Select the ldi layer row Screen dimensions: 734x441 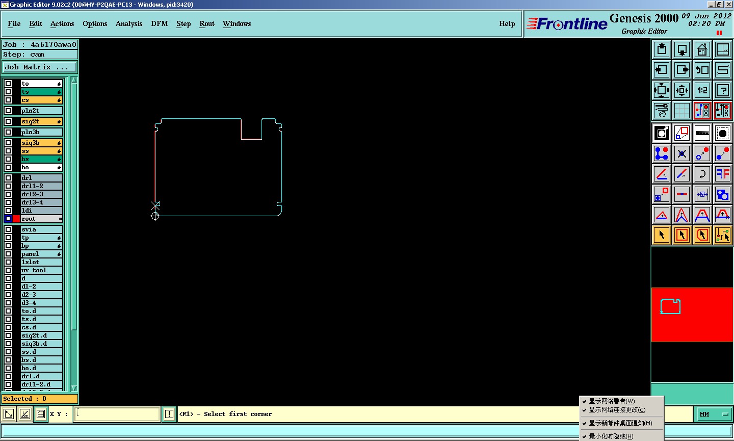(x=41, y=211)
